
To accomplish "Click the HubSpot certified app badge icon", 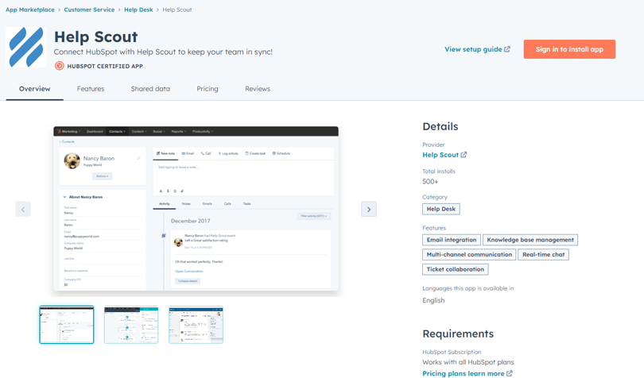I will (60, 66).
